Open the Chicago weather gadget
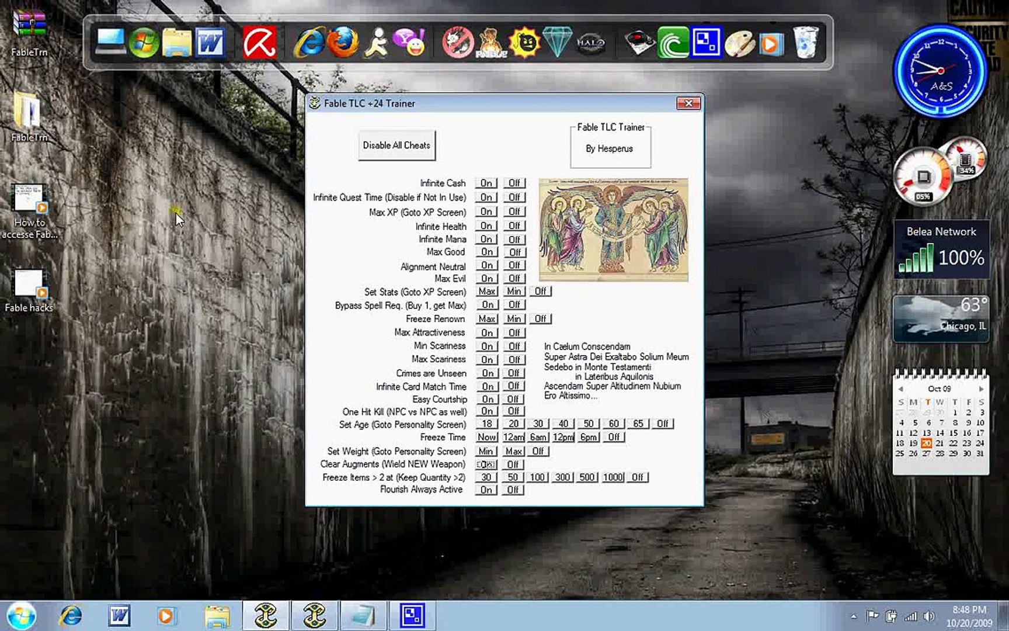The width and height of the screenshot is (1009, 631). point(941,318)
